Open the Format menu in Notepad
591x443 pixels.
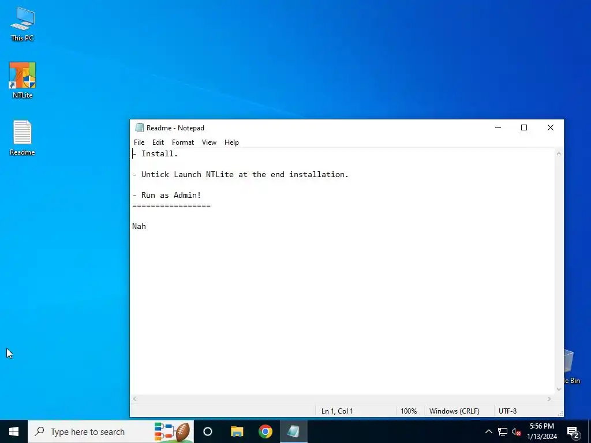pyautogui.click(x=183, y=142)
